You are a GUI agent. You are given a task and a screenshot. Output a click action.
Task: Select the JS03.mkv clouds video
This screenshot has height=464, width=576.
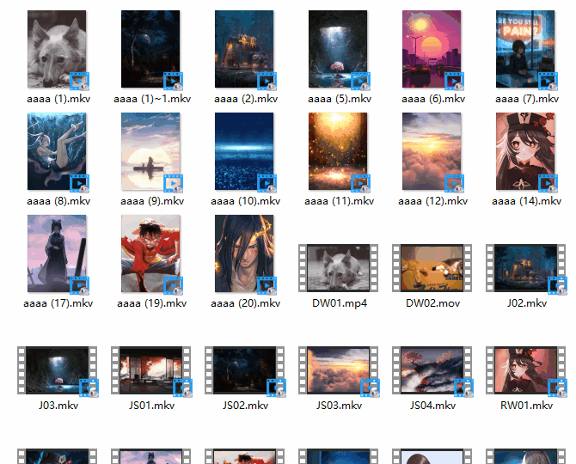339,370
